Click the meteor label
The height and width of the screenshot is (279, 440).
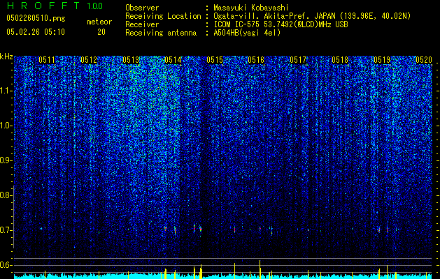click(x=99, y=22)
